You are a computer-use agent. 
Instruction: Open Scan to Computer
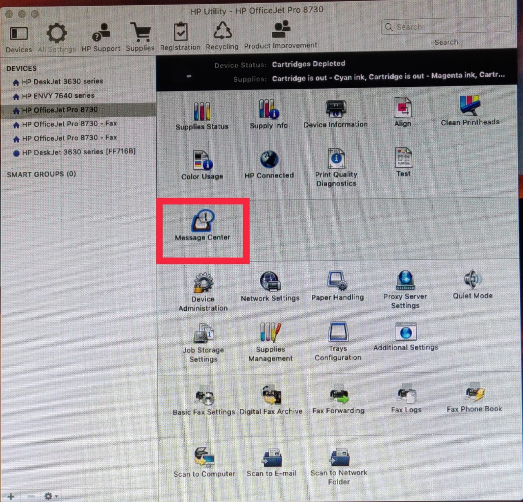point(204,463)
